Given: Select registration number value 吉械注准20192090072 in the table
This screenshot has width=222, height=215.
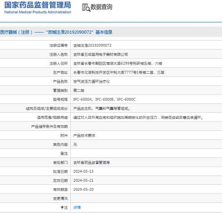Looking at the screenshot, I should click(x=92, y=45).
